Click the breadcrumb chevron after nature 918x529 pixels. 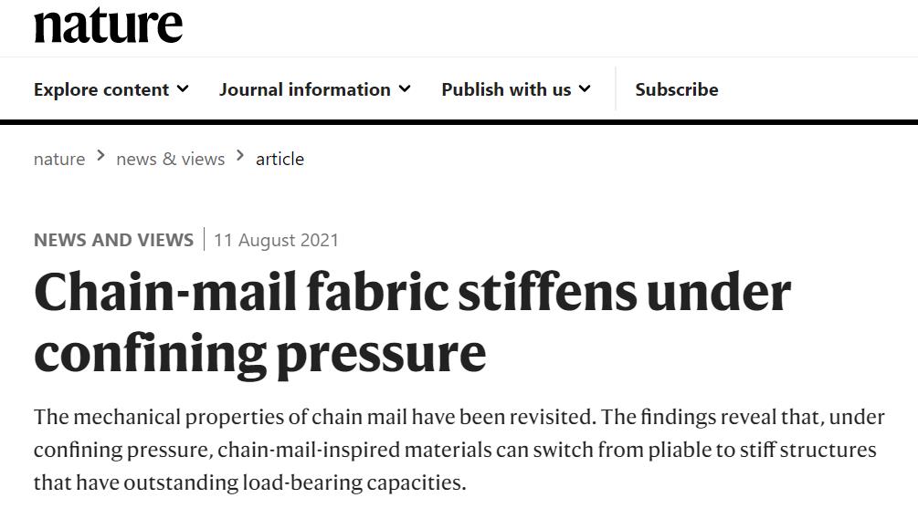(x=100, y=156)
